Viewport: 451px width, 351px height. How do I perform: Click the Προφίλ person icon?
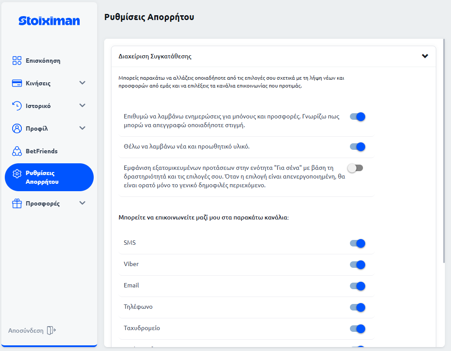pyautogui.click(x=17, y=128)
